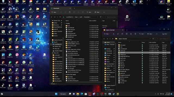Select the Cheat Engine desktop icon
This screenshot has width=174, height=97.
tap(162, 17)
